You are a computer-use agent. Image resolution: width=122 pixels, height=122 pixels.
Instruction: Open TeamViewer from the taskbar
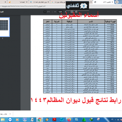click(10, 120)
